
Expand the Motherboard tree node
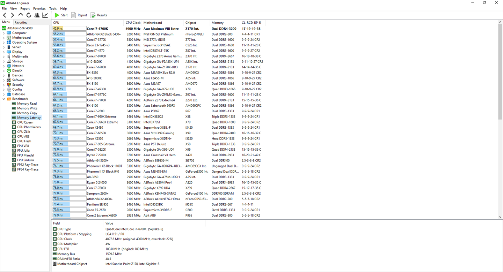coord(4,38)
